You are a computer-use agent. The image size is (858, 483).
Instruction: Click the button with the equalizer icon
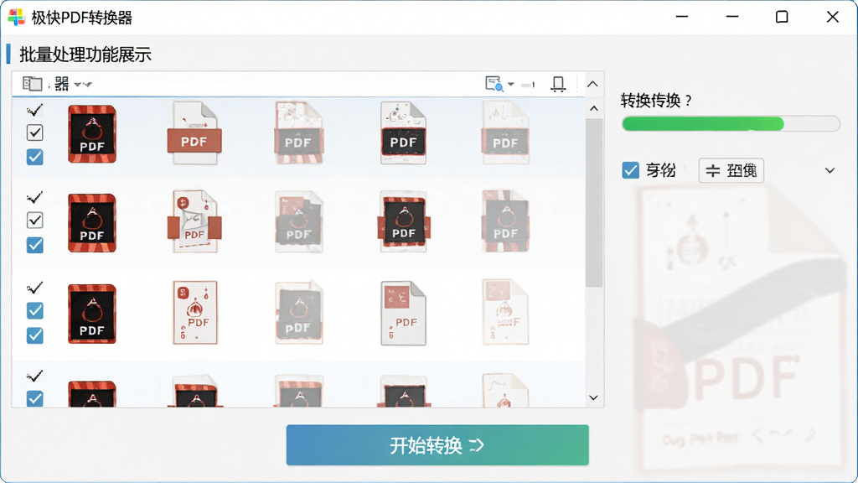(731, 171)
